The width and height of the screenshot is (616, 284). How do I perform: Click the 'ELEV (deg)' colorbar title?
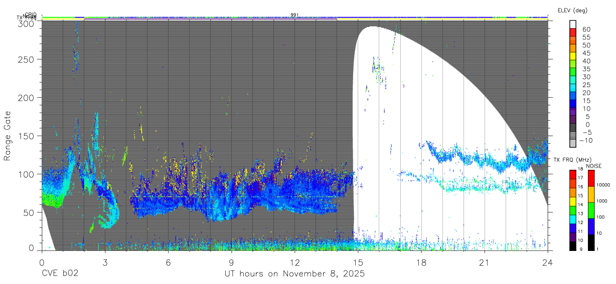click(x=572, y=11)
